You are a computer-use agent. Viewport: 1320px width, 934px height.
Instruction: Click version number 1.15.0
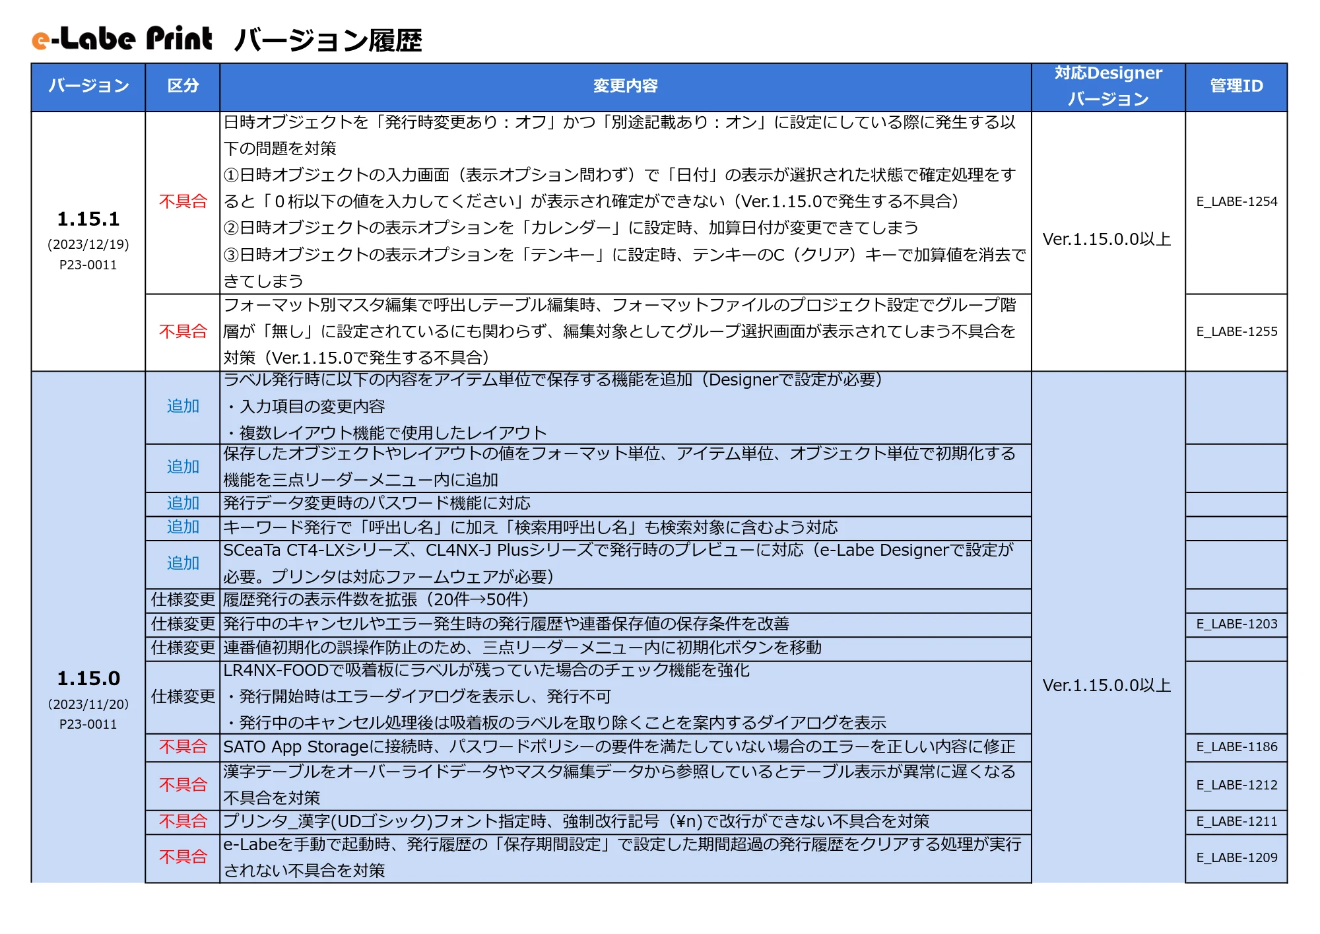click(x=88, y=678)
